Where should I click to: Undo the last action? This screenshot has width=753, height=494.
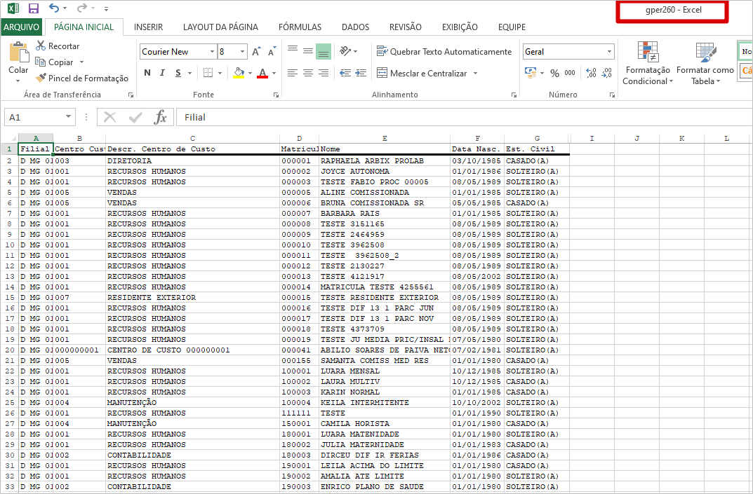(x=54, y=8)
